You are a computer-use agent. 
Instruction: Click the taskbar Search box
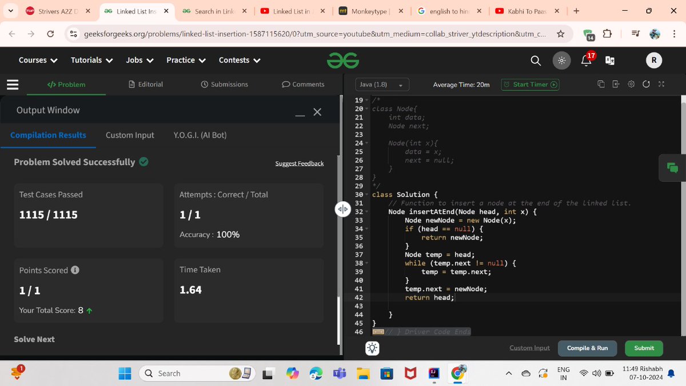[197, 373]
